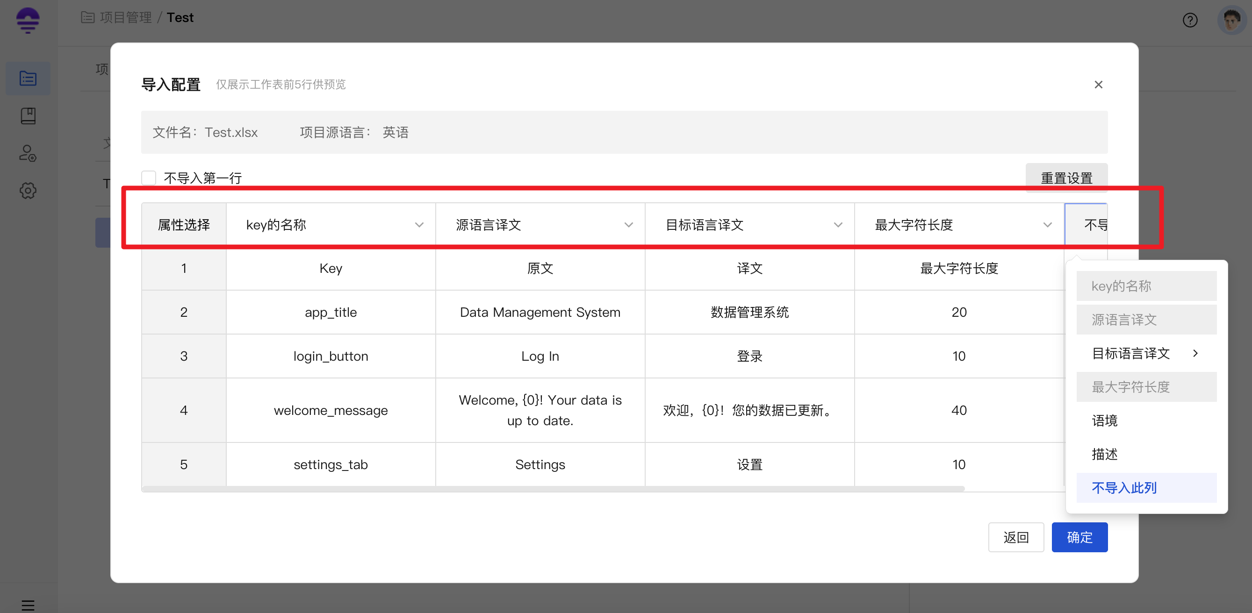Click the 重置设置 button
This screenshot has width=1252, height=613.
click(x=1066, y=178)
